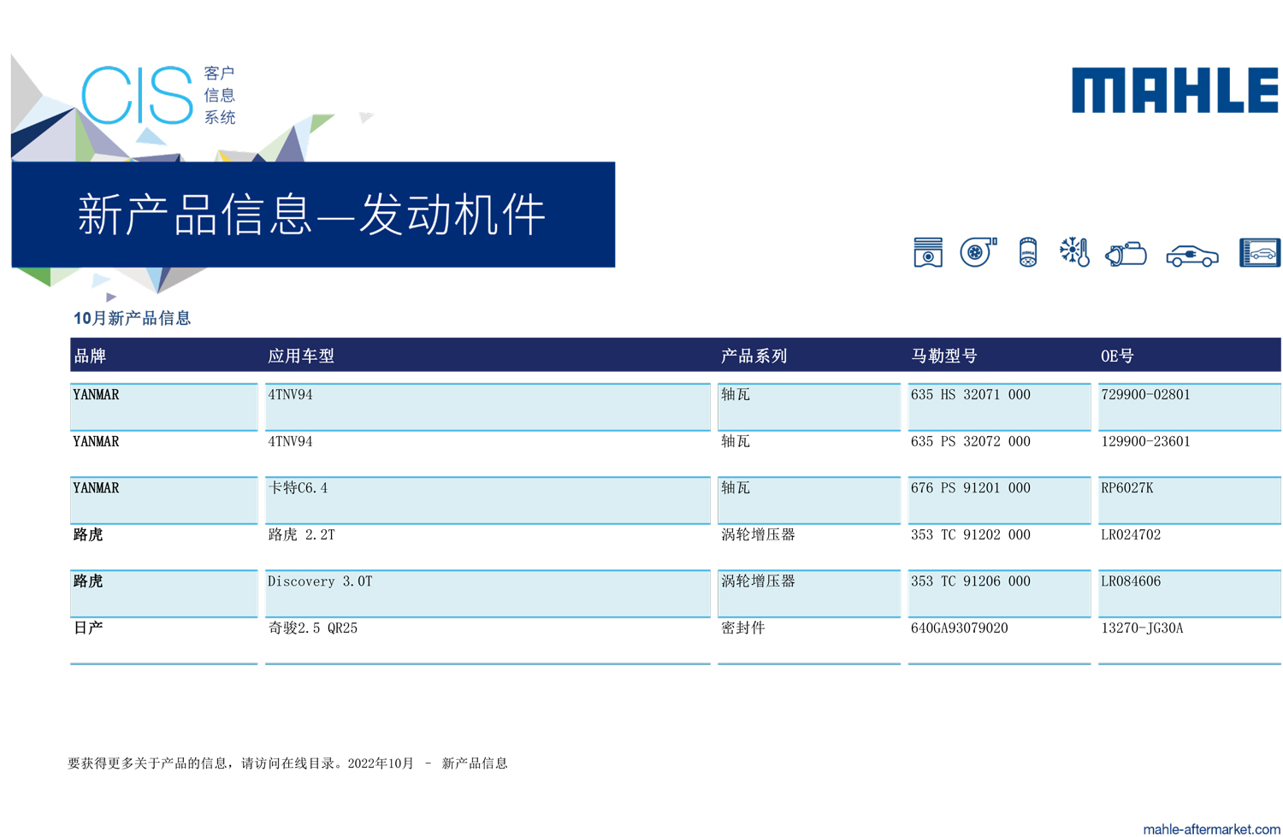
Task: Click the 应用车型 column header
Action: [301, 356]
